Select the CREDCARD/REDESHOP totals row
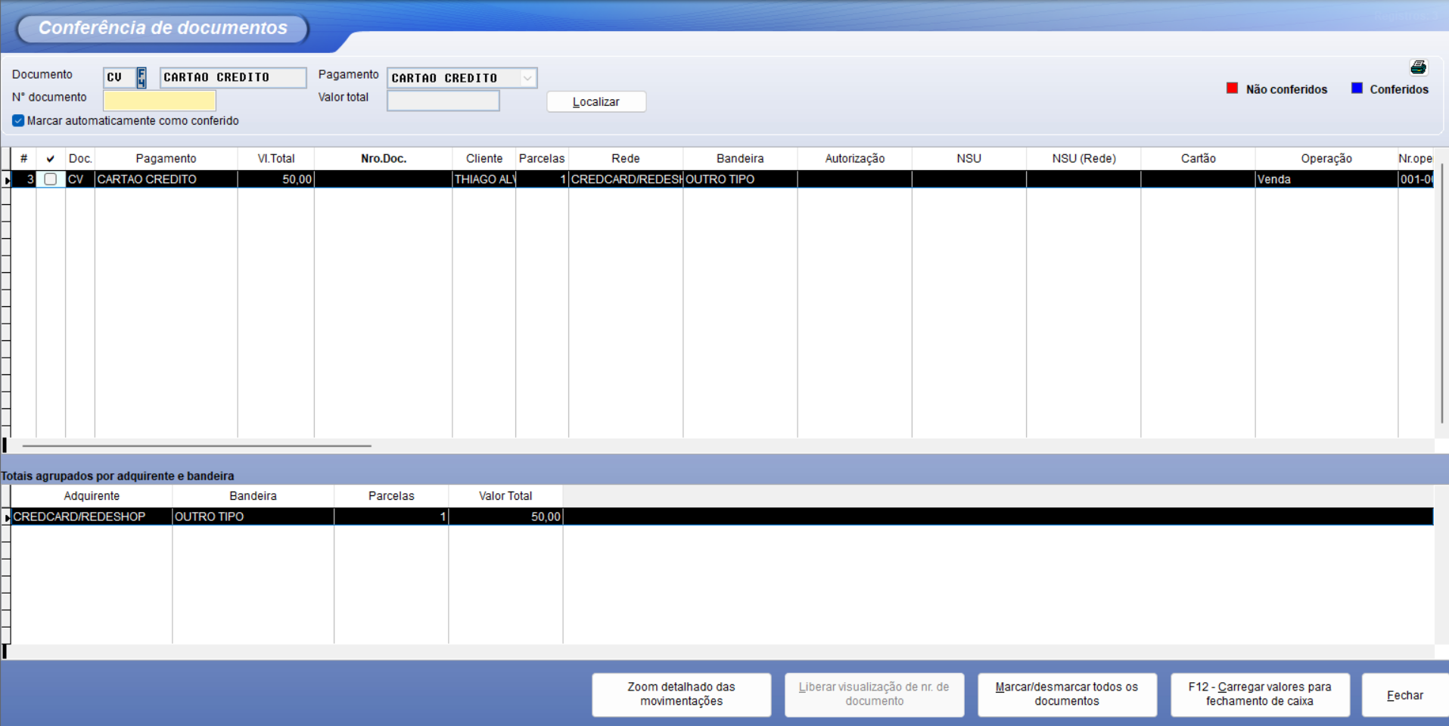This screenshot has height=726, width=1449. (91, 517)
